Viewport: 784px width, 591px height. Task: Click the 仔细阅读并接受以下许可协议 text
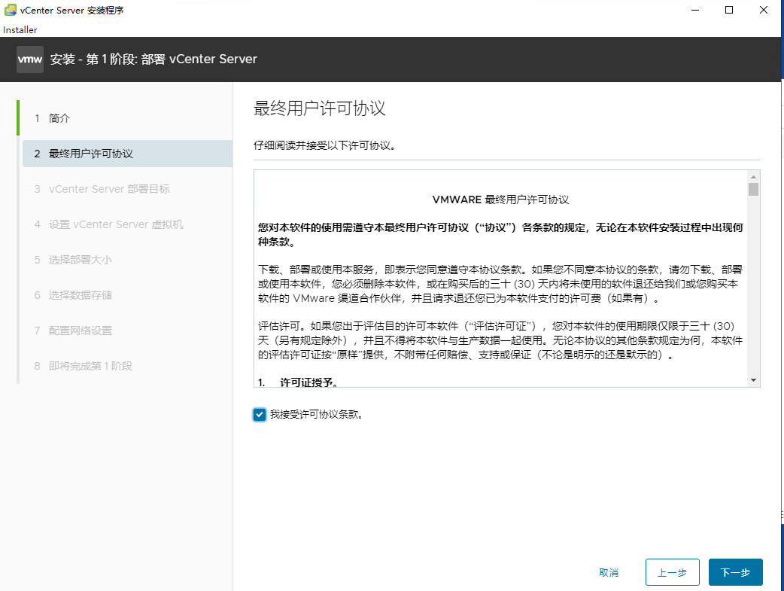point(324,145)
